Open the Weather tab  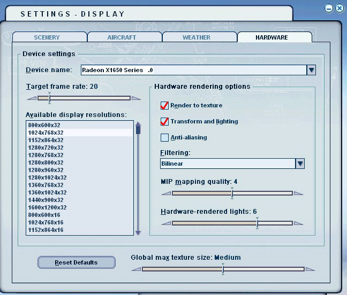click(x=197, y=37)
